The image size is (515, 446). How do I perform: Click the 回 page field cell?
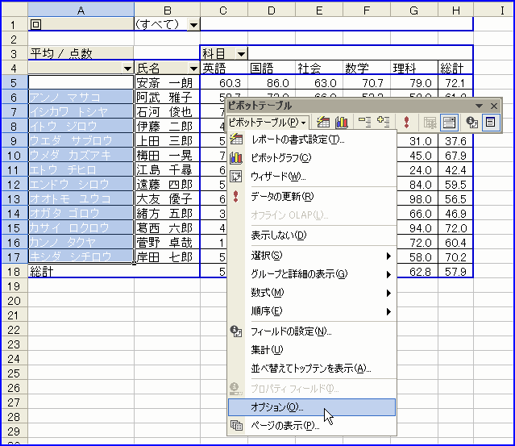pyautogui.click(x=81, y=25)
